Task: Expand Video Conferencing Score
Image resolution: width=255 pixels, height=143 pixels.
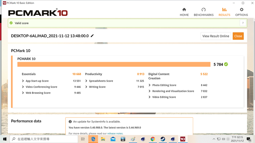Action: pyautogui.click(x=23, y=87)
